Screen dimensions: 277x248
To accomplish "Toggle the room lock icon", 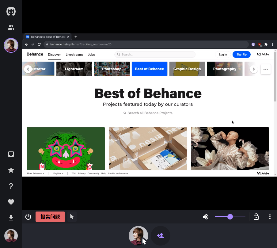I will coord(256,216).
